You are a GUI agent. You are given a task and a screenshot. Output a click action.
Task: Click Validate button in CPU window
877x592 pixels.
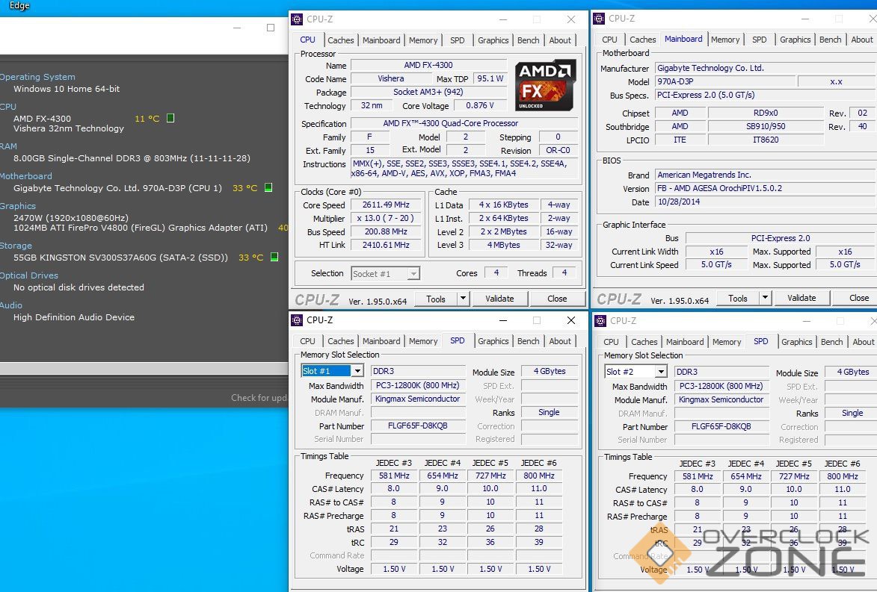click(499, 299)
